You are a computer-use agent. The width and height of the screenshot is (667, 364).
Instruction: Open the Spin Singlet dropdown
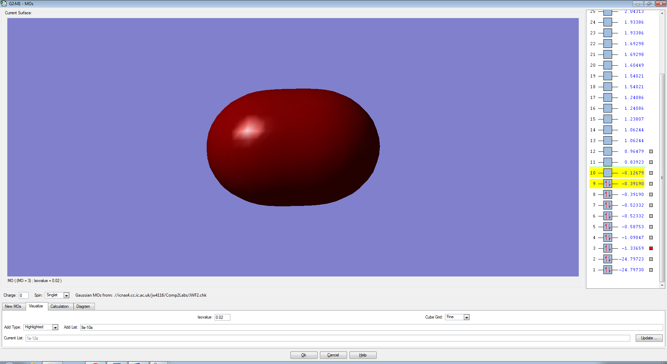tap(66, 295)
